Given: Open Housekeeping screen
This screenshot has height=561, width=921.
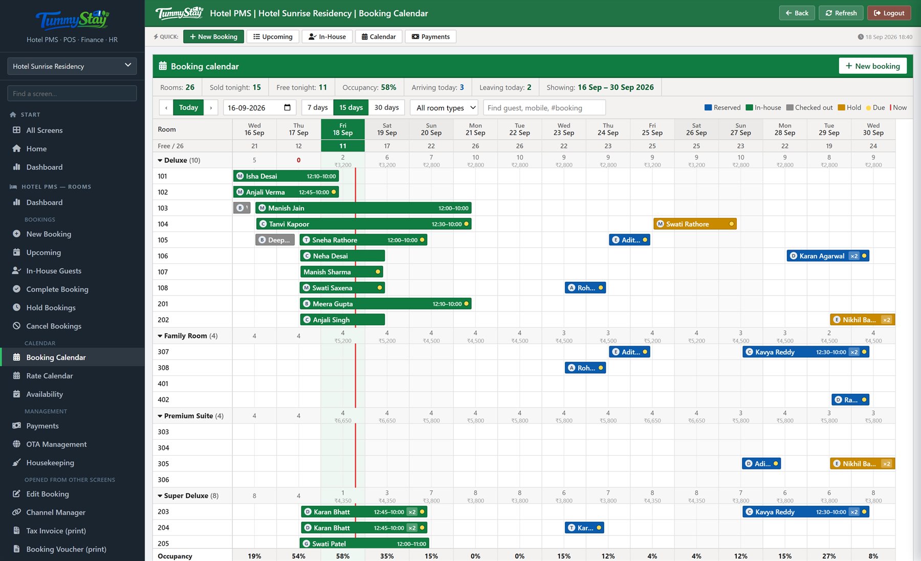Looking at the screenshot, I should [72, 463].
